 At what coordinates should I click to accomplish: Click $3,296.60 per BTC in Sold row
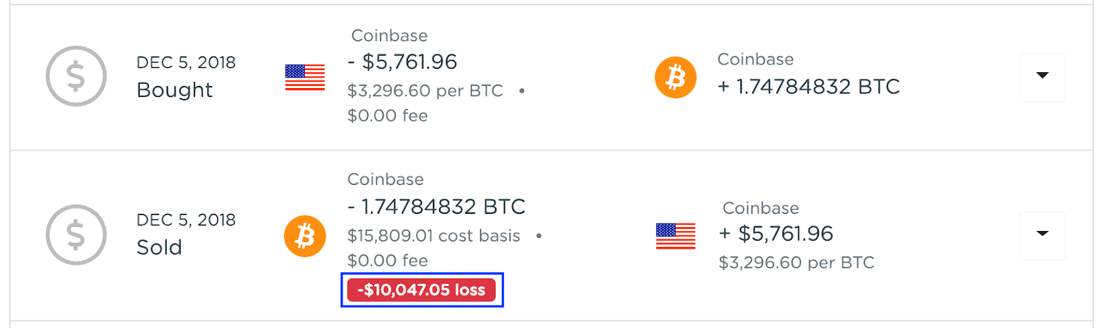[796, 263]
